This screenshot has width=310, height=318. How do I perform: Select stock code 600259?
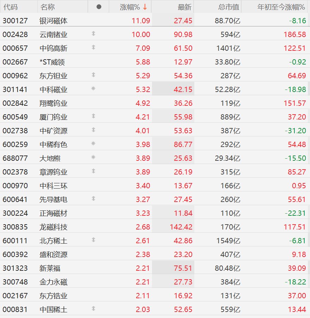pos(15,145)
